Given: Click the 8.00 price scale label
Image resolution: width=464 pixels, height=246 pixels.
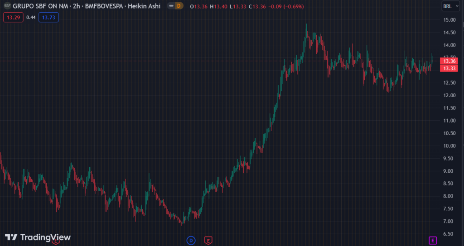Looking at the screenshot, I should coord(449,196).
